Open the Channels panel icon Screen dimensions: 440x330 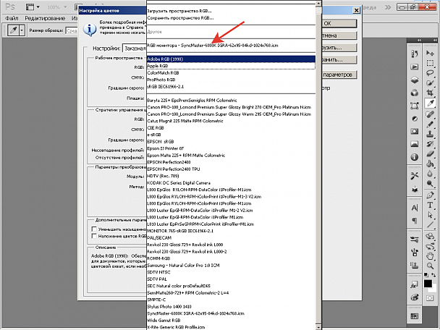[x=415, y=93]
